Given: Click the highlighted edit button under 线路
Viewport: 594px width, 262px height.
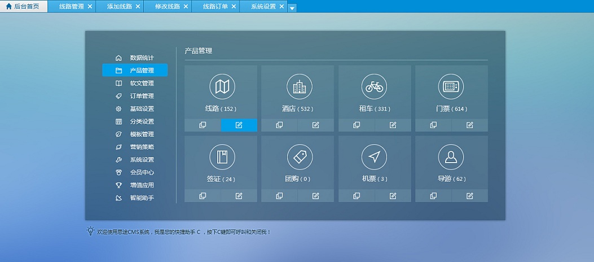Looking at the screenshot, I should tap(239, 125).
